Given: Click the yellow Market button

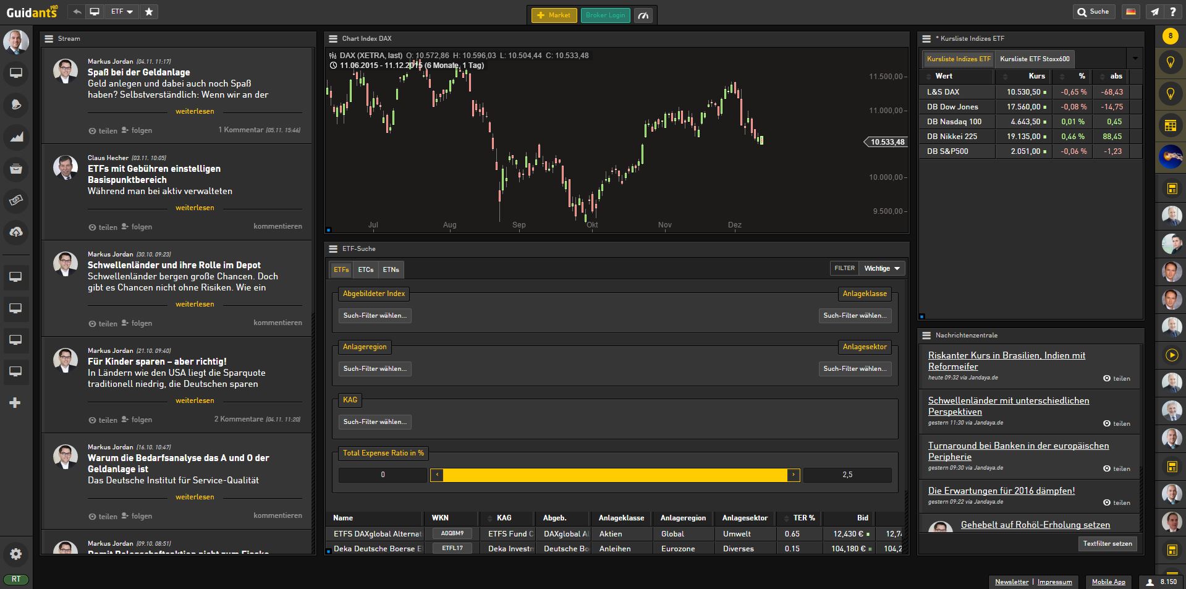Looking at the screenshot, I should pos(554,15).
